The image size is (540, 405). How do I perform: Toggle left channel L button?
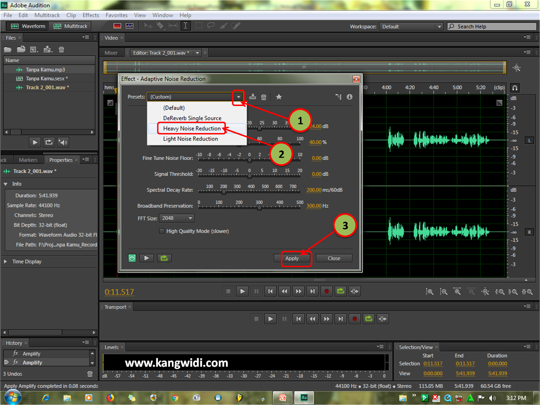pyautogui.click(x=529, y=140)
